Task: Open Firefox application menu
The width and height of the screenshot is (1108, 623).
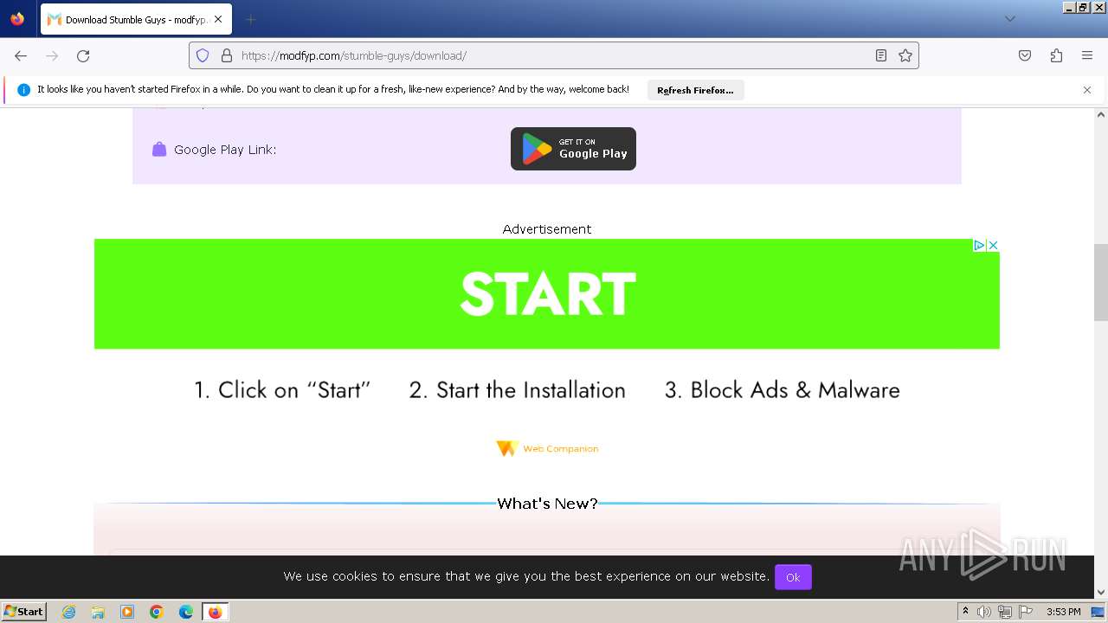Action: pyautogui.click(x=1087, y=55)
